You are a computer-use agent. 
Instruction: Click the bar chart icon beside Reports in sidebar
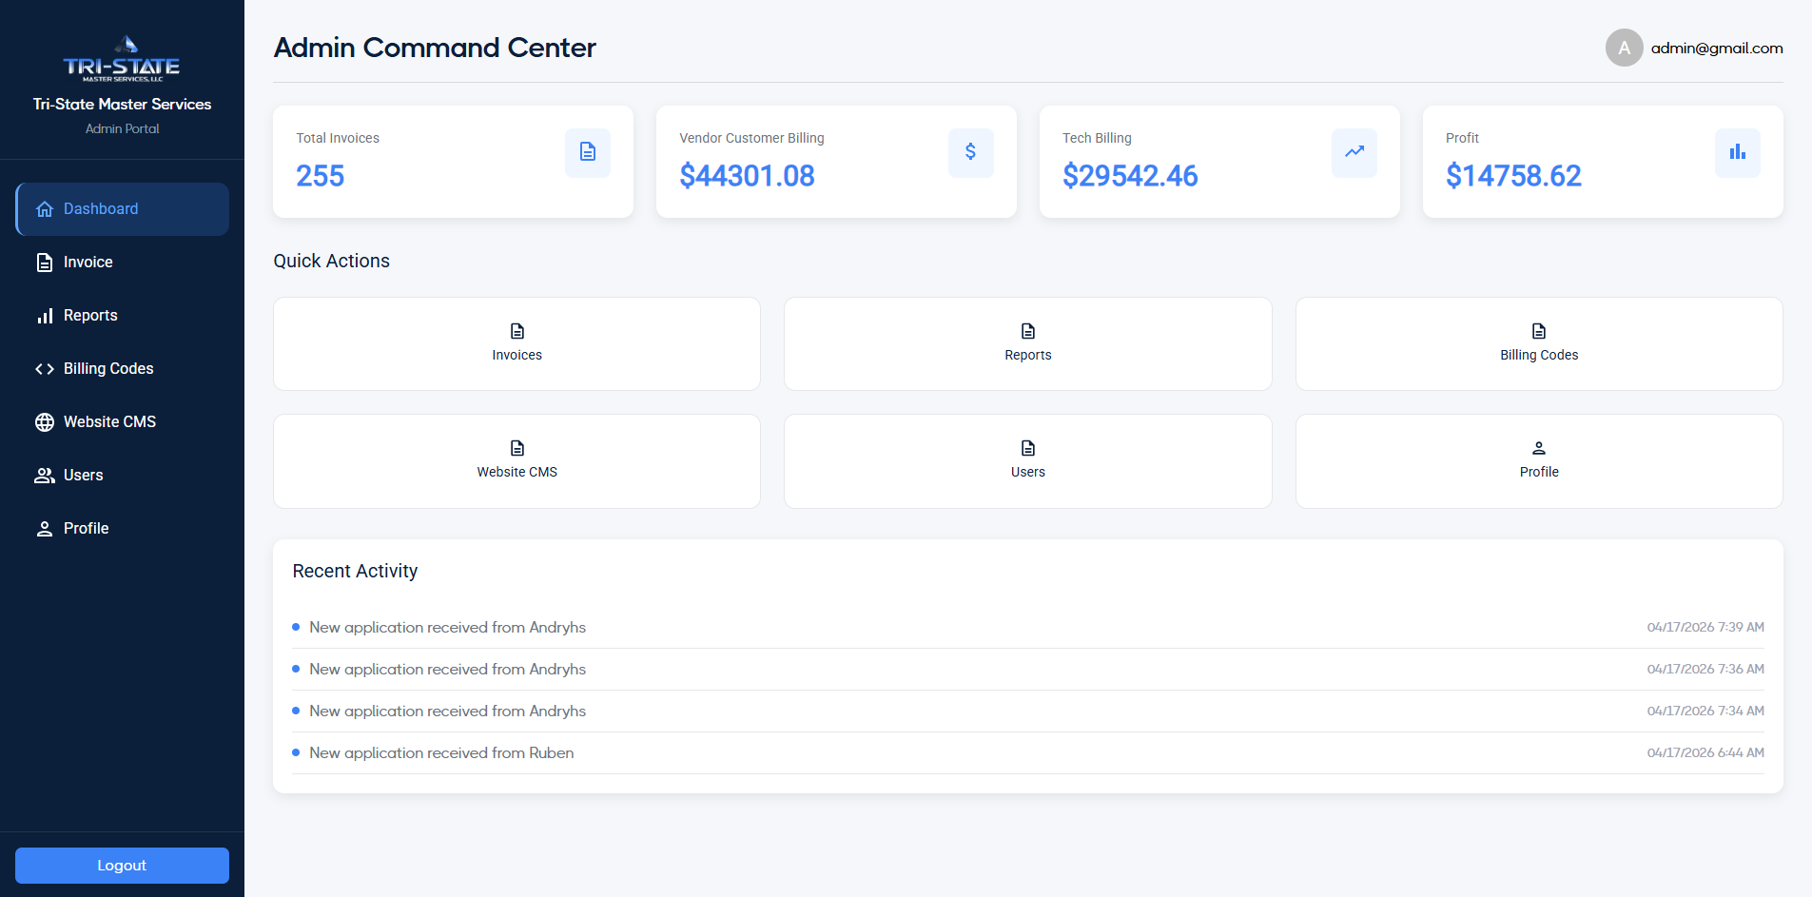(x=45, y=316)
